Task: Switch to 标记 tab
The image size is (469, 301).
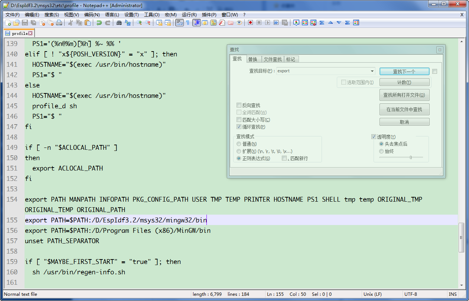Action: (291, 59)
